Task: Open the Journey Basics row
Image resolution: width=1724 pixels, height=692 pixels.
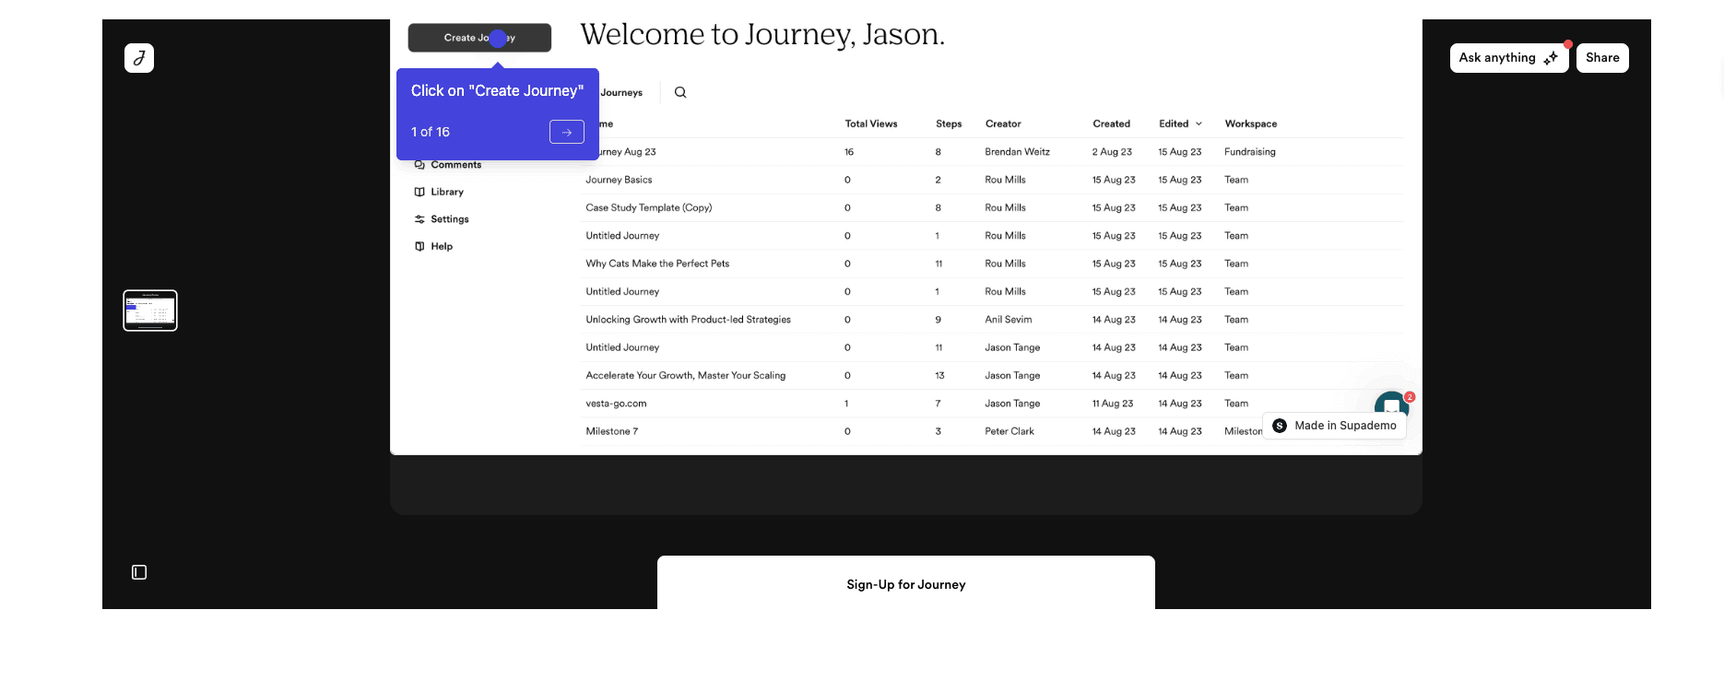Action: pyautogui.click(x=992, y=180)
